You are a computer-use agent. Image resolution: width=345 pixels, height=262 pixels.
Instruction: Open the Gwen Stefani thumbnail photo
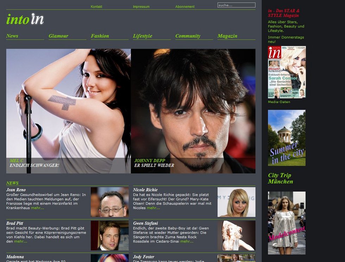click(x=237, y=236)
